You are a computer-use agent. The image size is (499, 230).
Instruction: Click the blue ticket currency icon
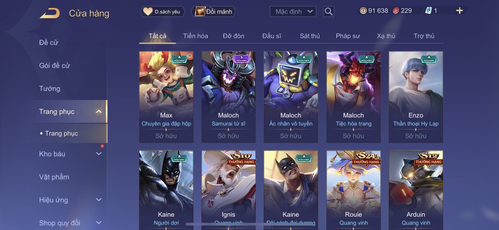[x=428, y=11]
